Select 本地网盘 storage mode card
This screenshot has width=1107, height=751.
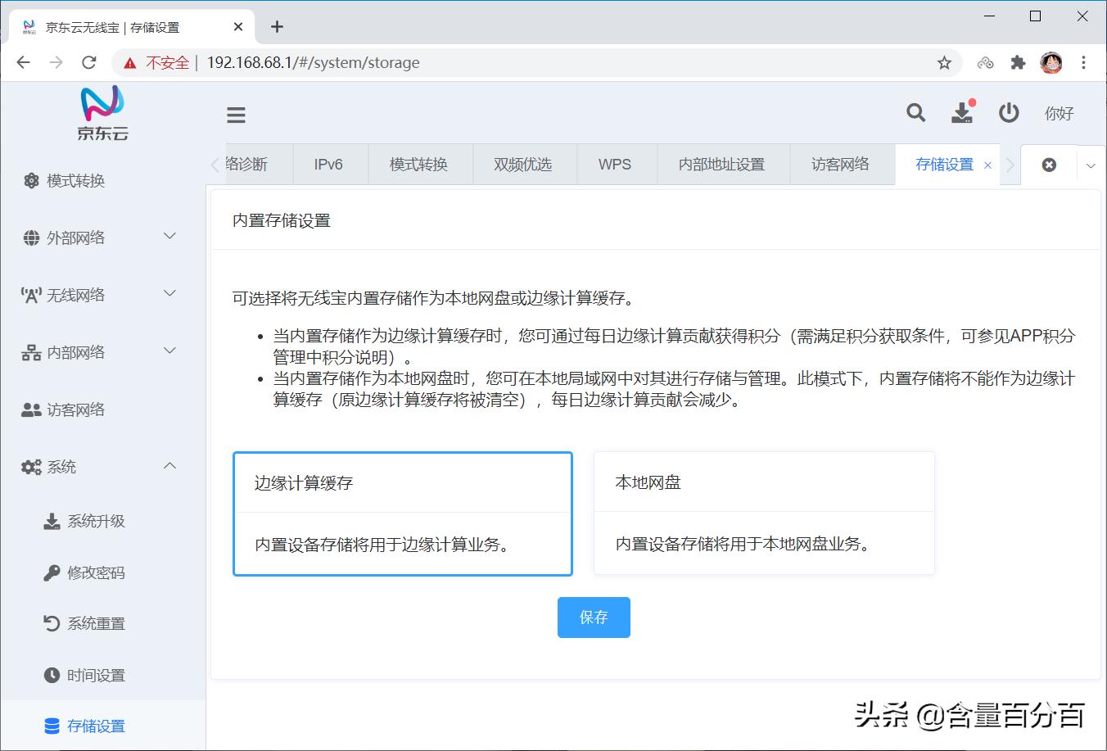763,513
